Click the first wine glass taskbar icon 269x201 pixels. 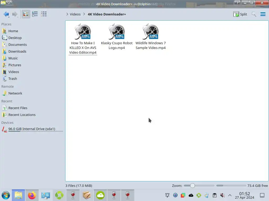[73, 195]
